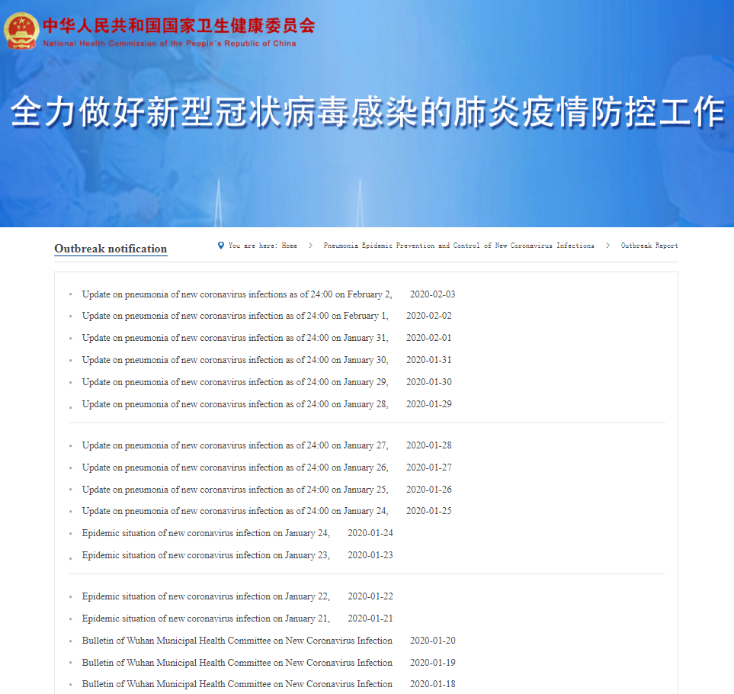Viewport: 734px width, 694px height.
Task: Open the Outbreak Report breadcrumb link
Action: [649, 246]
